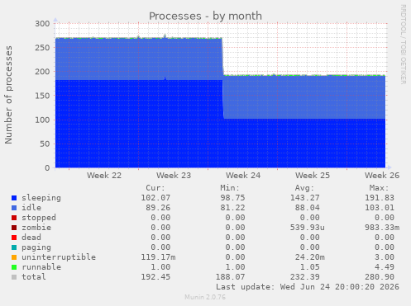Image resolution: width=411 pixels, height=306 pixels.
Task: Click sleeping average value 143.27
Action: 304,198
